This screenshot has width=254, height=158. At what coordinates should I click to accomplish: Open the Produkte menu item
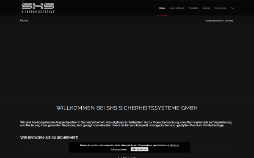(193, 8)
